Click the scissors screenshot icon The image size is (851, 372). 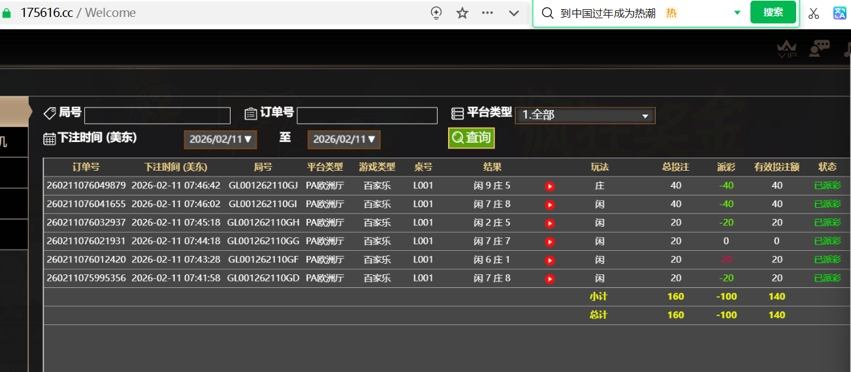pos(813,13)
